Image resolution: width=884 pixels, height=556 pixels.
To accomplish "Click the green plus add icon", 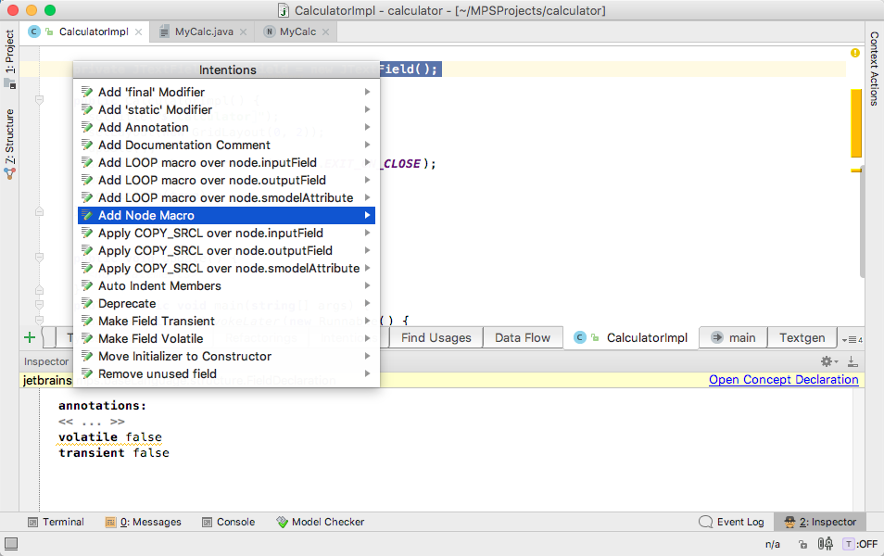I will point(30,338).
